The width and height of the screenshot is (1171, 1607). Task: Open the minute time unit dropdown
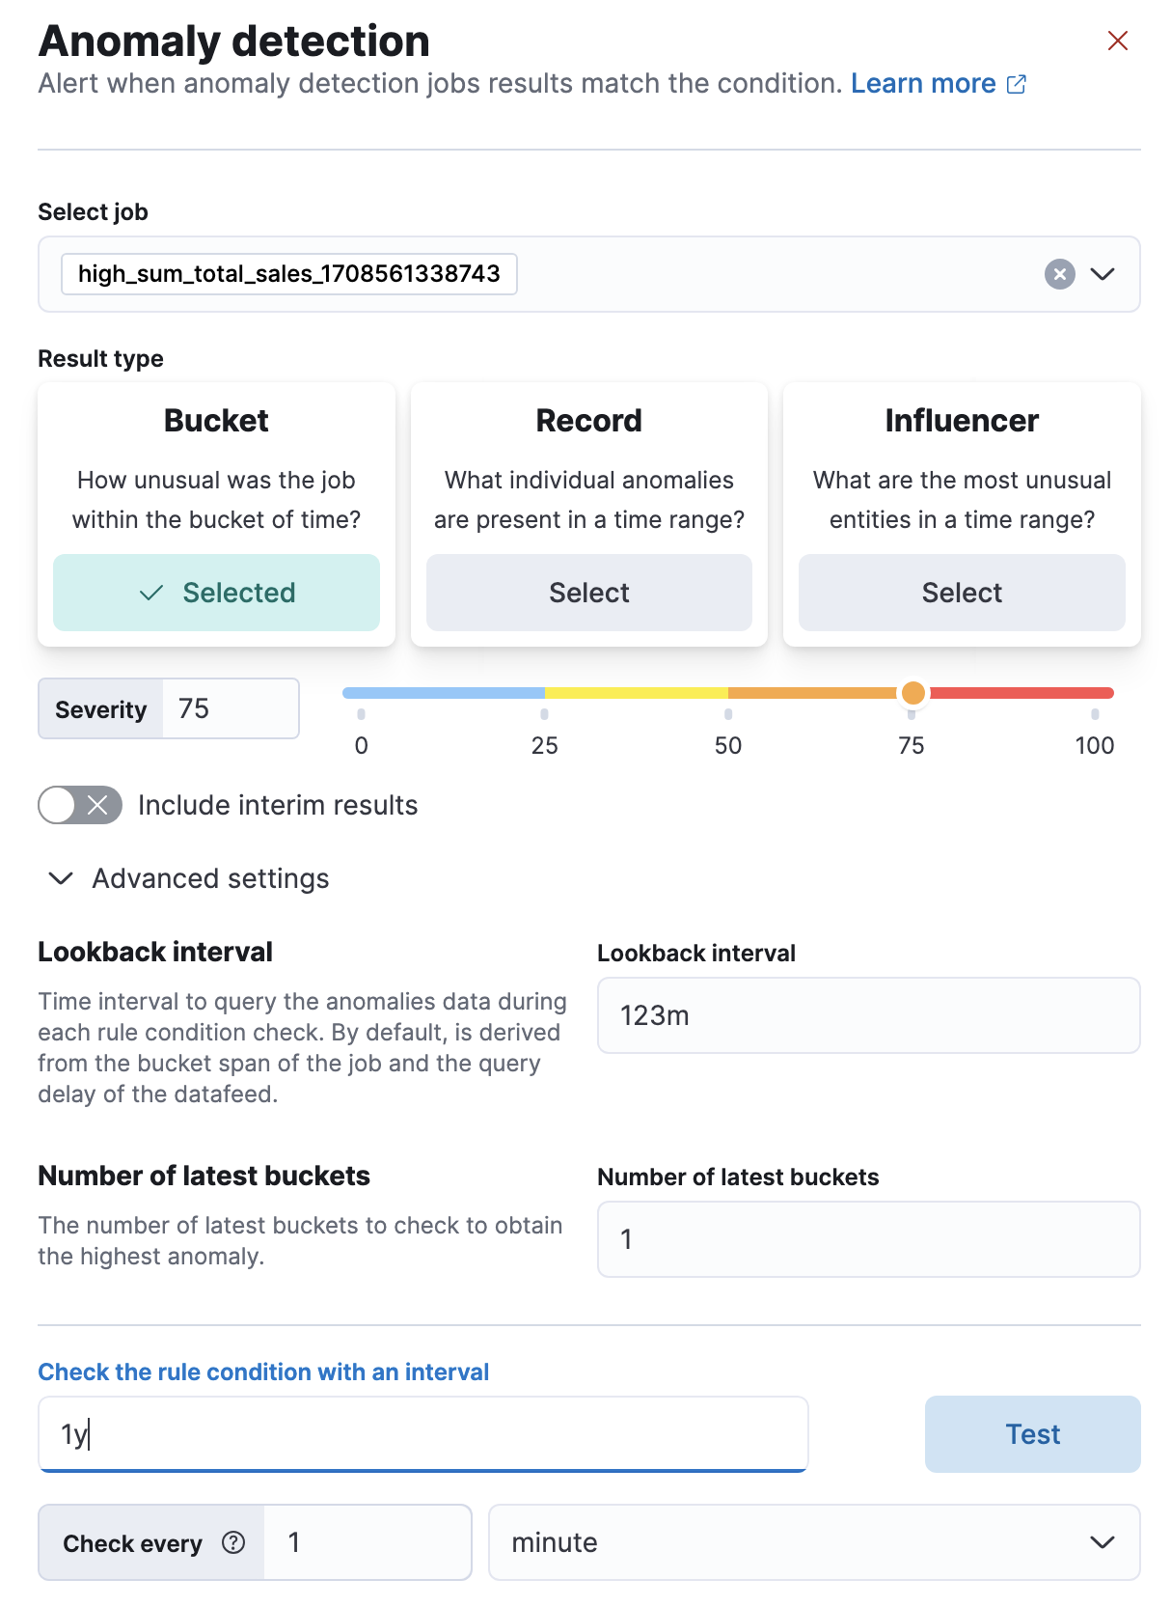[813, 1542]
